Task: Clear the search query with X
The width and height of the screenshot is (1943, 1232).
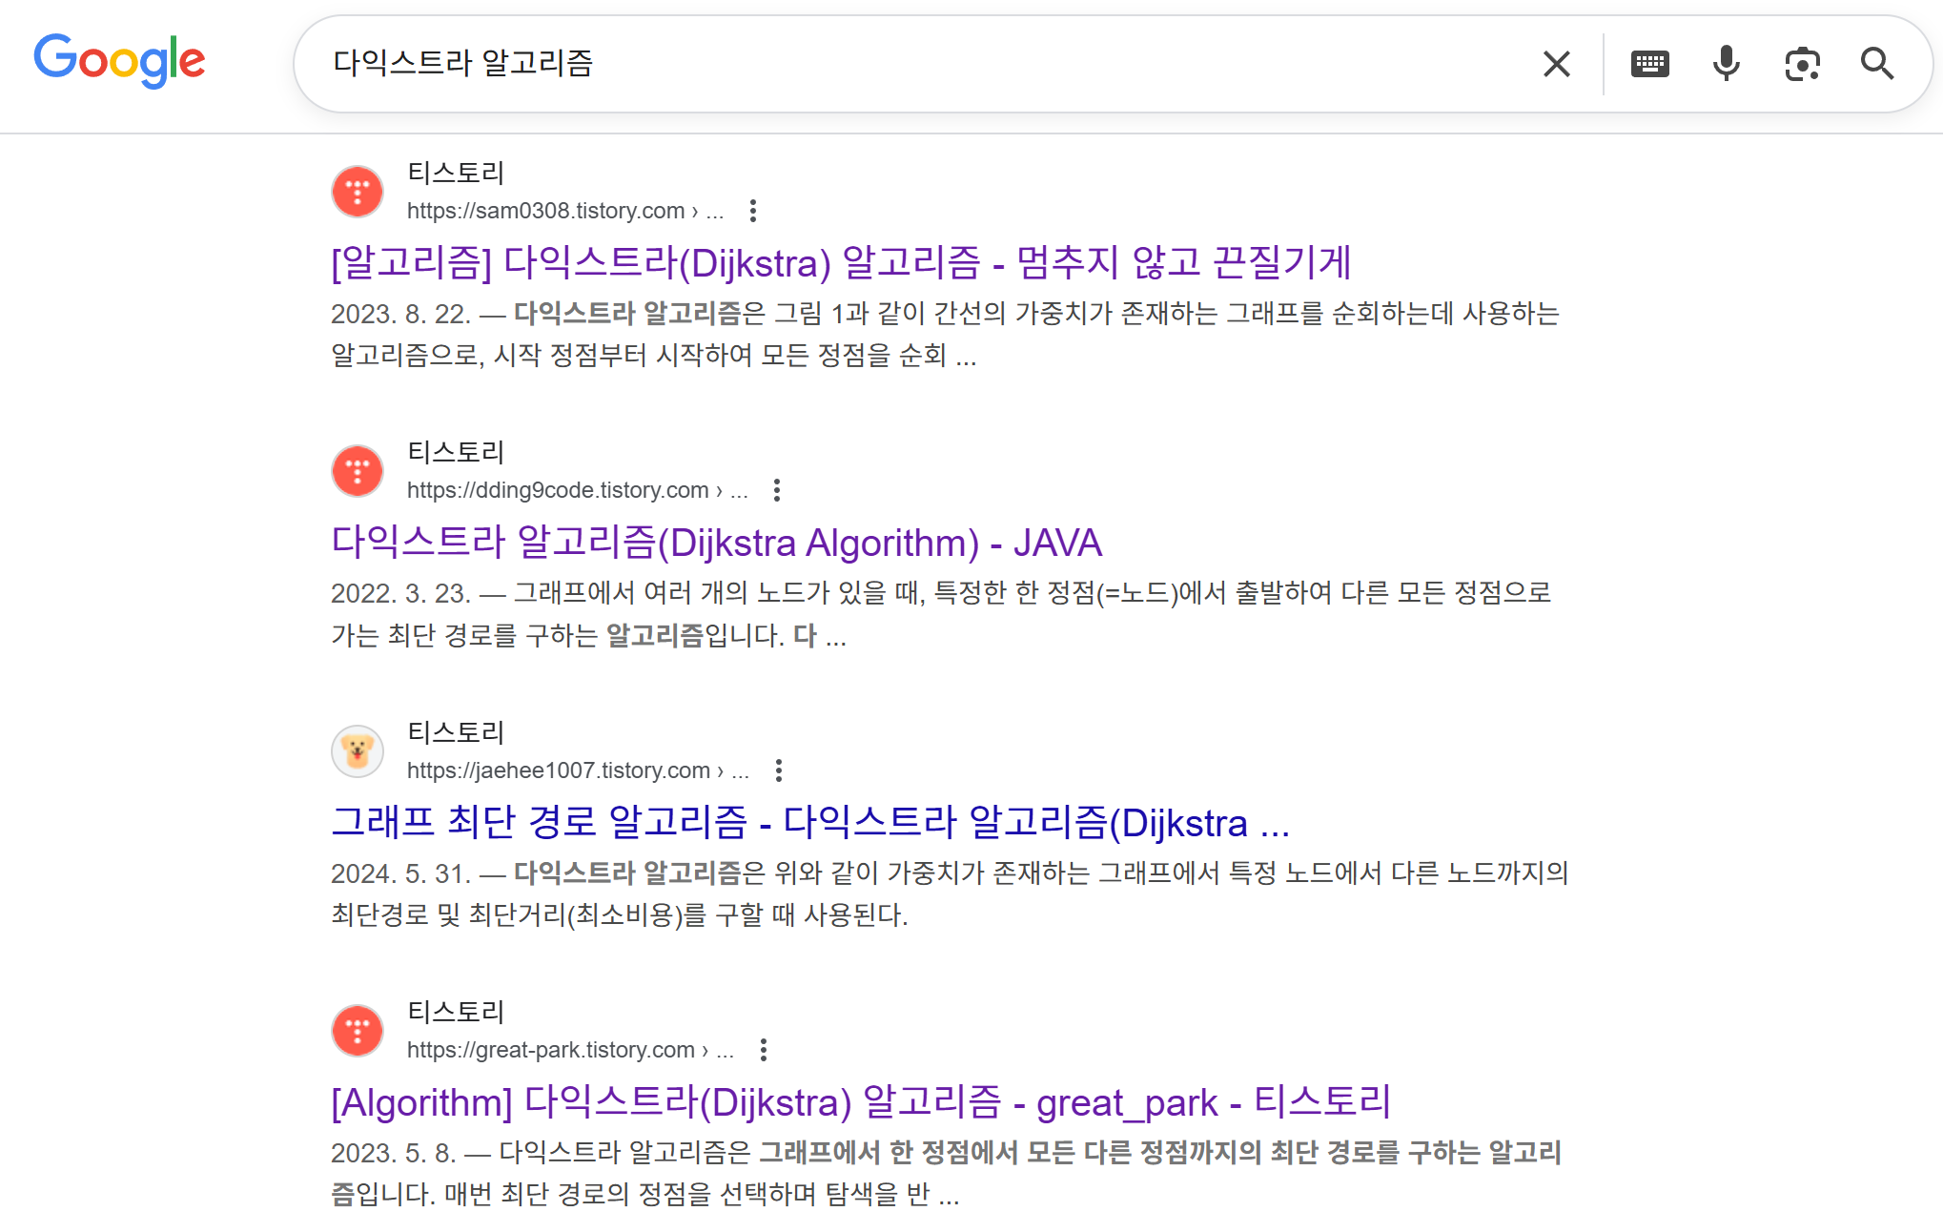Action: pos(1556,64)
